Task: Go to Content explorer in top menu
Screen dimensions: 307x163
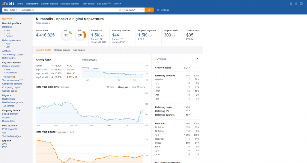Action: click(x=49, y=4)
